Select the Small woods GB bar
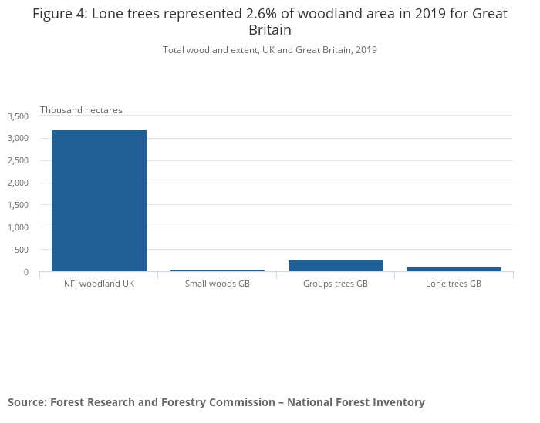This screenshot has height=423, width=540. point(217,270)
